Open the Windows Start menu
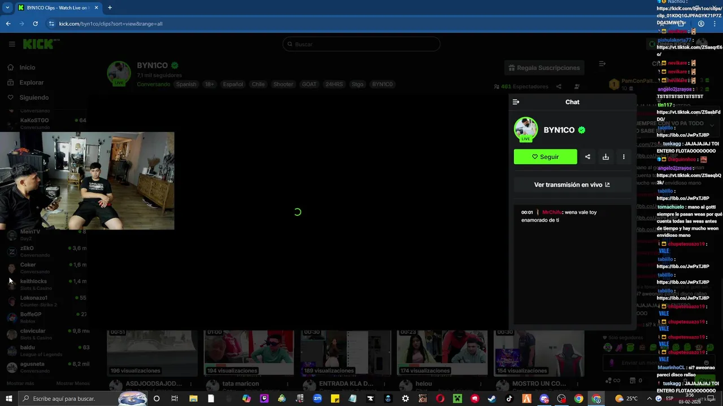The image size is (723, 406). pos(8,399)
